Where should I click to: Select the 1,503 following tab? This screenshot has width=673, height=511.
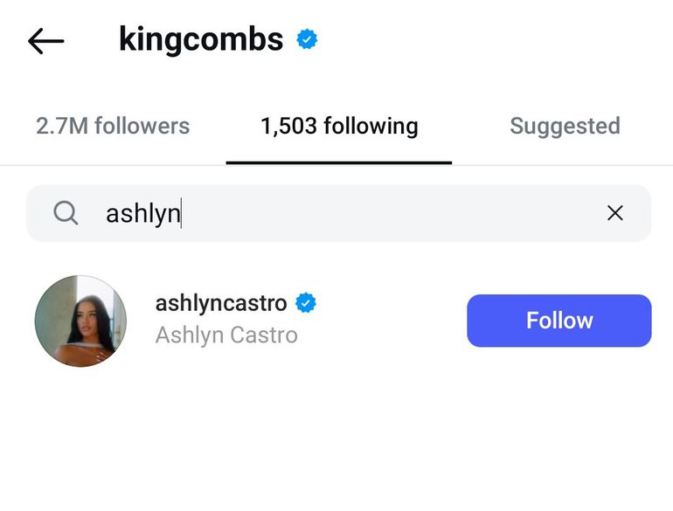(339, 126)
